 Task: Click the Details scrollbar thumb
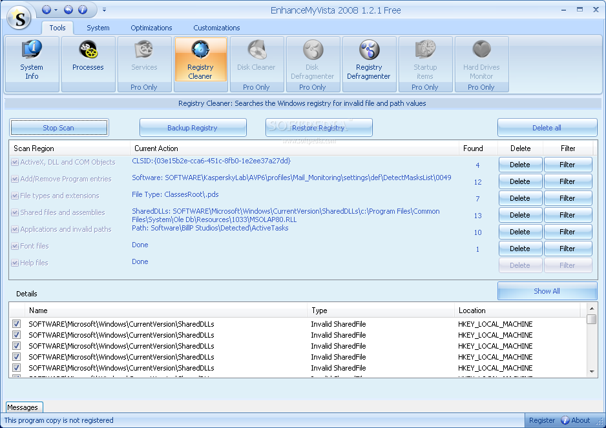(591, 319)
